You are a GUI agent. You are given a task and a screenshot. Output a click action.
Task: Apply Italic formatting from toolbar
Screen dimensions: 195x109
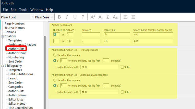[x=67, y=17]
